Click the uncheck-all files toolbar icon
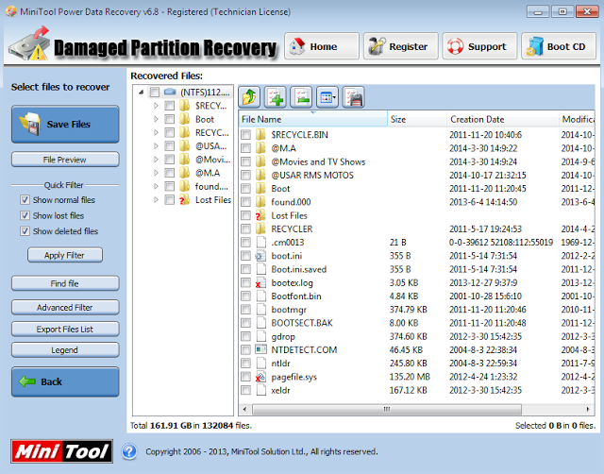 coord(301,97)
